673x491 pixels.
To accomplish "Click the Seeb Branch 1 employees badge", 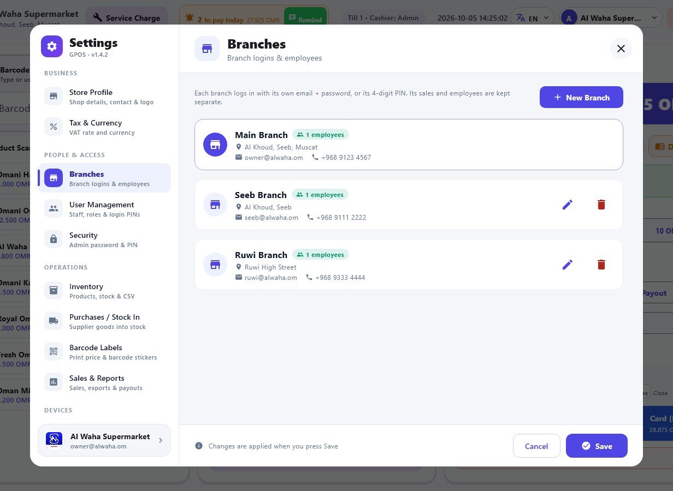I will [320, 195].
